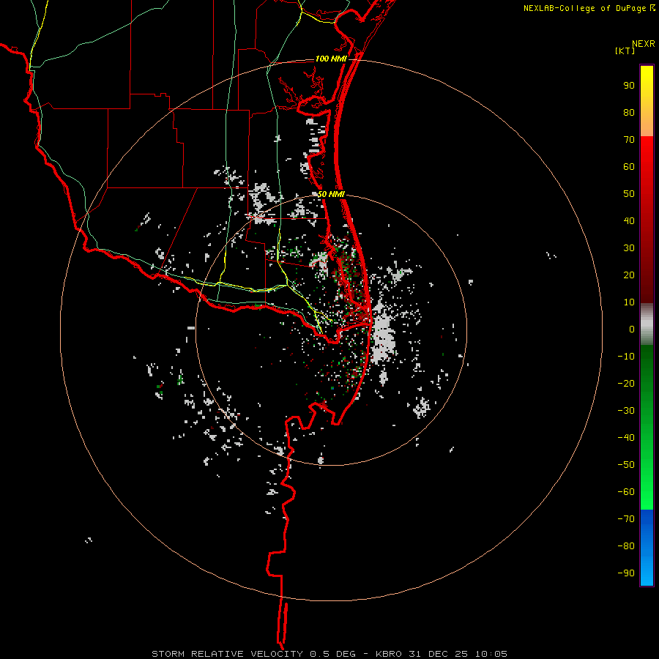Image resolution: width=659 pixels, height=659 pixels.
Task: Click the 70 value on the velocity scale
Action: pyautogui.click(x=629, y=140)
